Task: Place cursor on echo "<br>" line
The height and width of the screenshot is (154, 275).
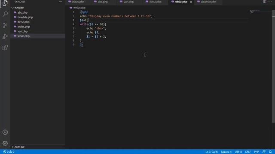Action: tap(96, 28)
